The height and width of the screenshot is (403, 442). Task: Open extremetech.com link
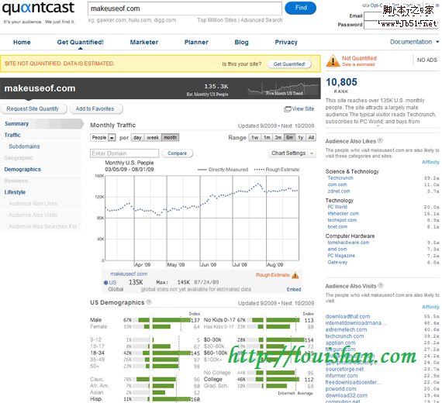(346, 329)
